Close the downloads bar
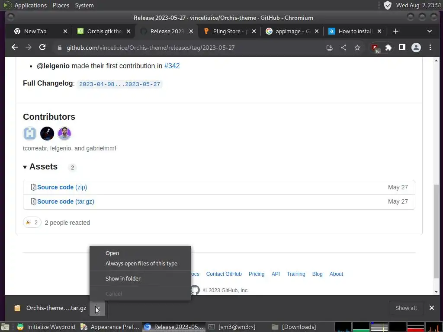This screenshot has width=443, height=332. point(431,308)
